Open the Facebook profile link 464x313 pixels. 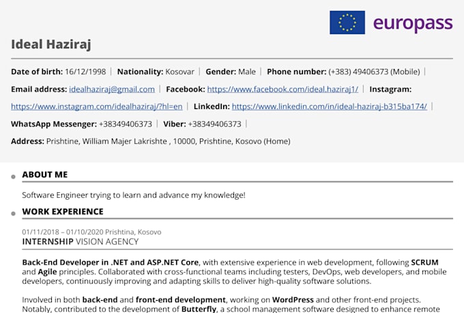click(x=282, y=89)
